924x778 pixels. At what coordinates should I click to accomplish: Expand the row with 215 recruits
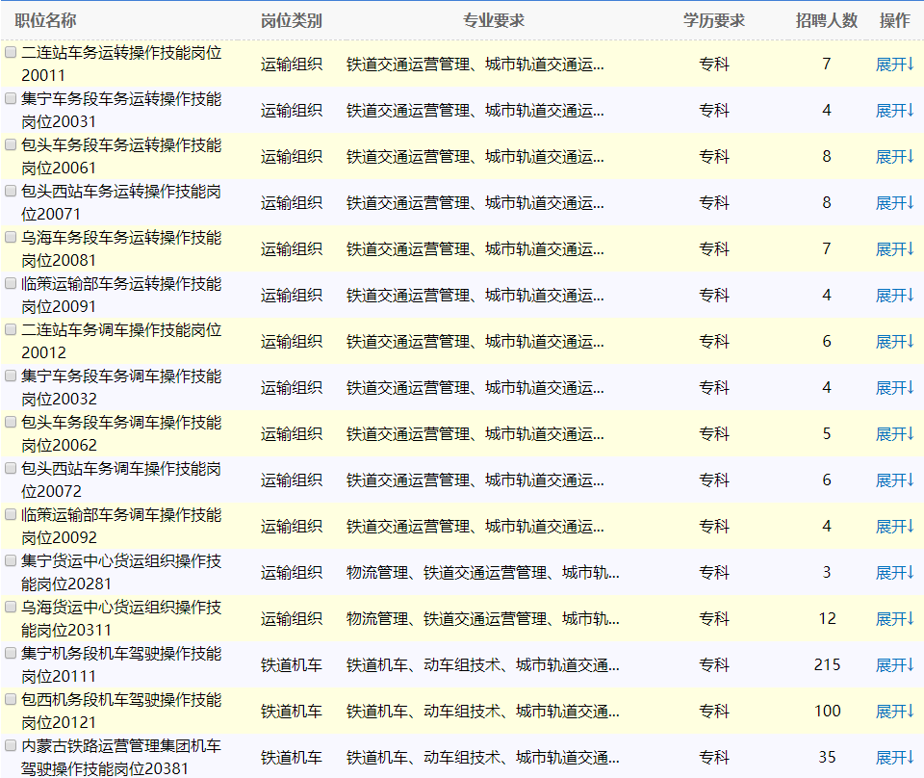tap(893, 665)
